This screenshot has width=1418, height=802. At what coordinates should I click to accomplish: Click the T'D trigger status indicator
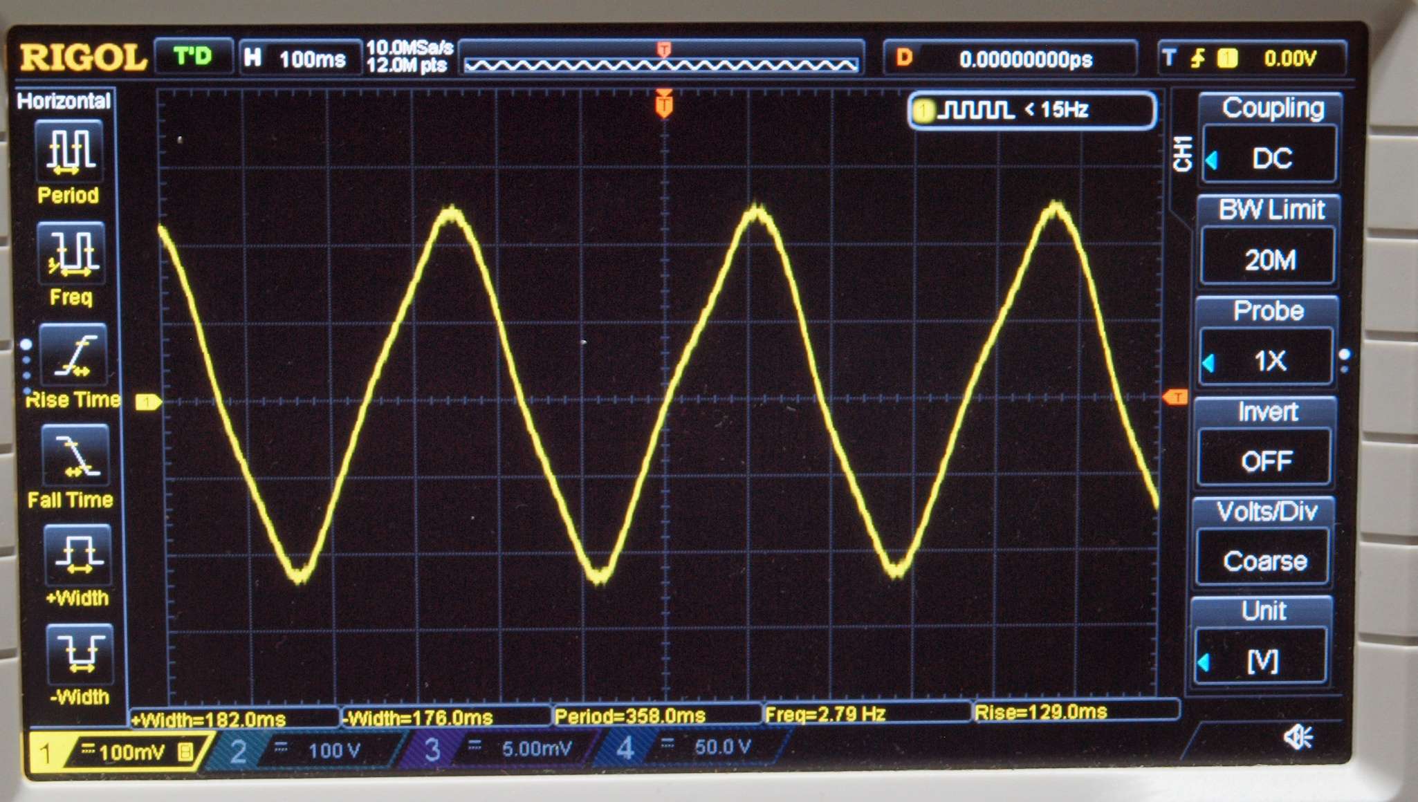tap(192, 56)
